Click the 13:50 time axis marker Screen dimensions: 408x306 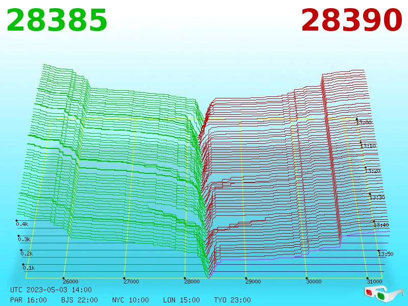(386, 254)
